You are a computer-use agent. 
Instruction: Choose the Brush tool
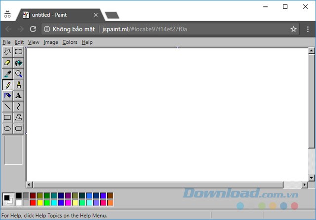[x=19, y=85]
